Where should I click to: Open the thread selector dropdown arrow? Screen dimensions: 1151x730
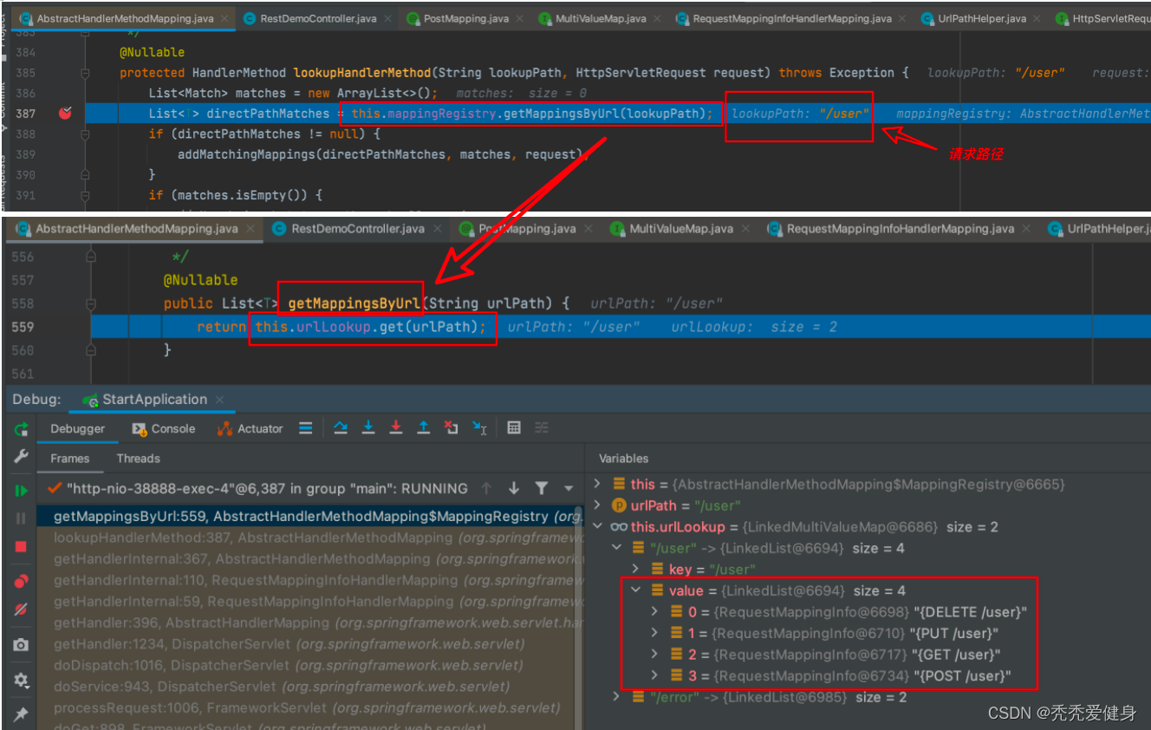(569, 489)
